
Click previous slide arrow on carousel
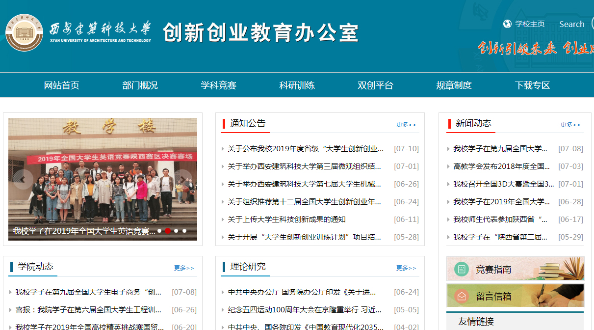pos(23,180)
